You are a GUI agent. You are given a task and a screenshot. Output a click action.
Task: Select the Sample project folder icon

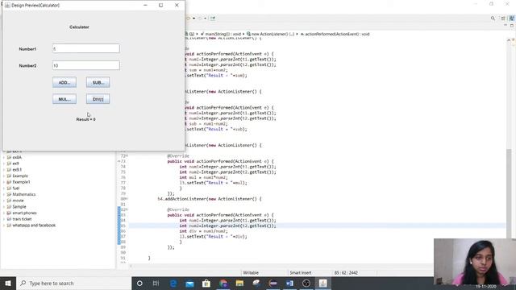click(x=9, y=207)
